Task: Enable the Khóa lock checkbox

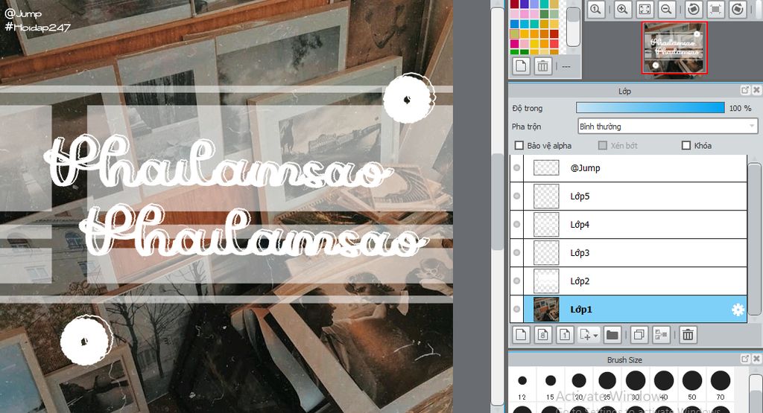Action: (686, 146)
